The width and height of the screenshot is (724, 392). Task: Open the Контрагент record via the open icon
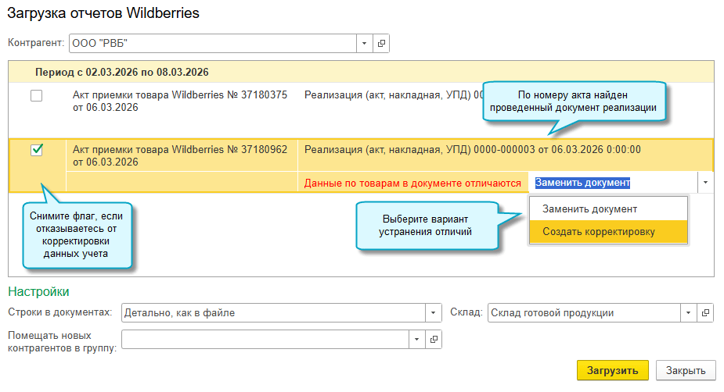pyautogui.click(x=381, y=43)
